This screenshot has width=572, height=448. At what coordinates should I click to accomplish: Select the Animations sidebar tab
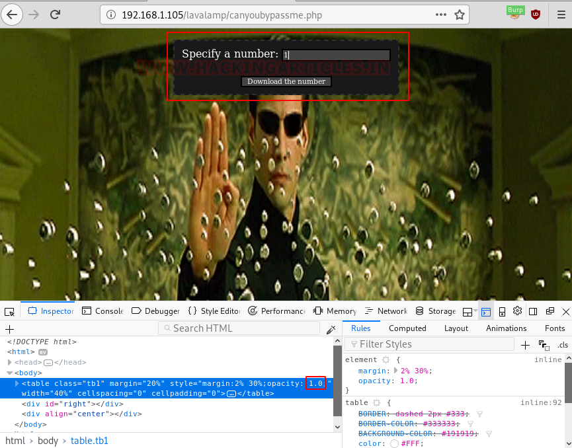pyautogui.click(x=506, y=328)
